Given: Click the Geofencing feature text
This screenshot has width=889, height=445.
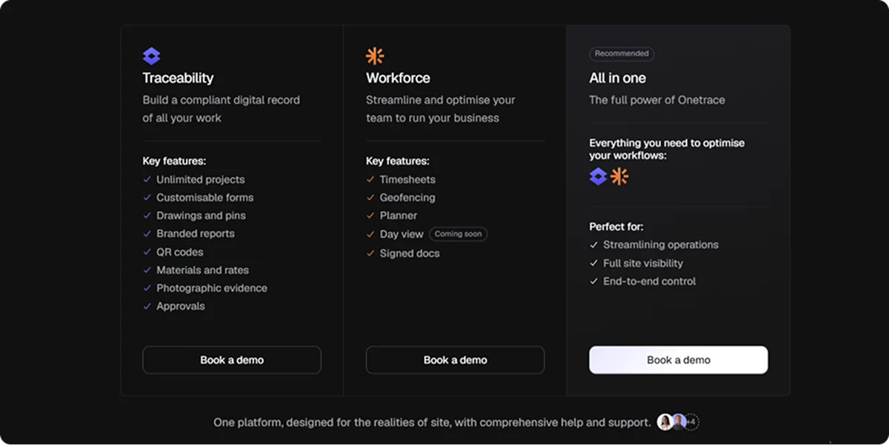Looking at the screenshot, I should 407,198.
